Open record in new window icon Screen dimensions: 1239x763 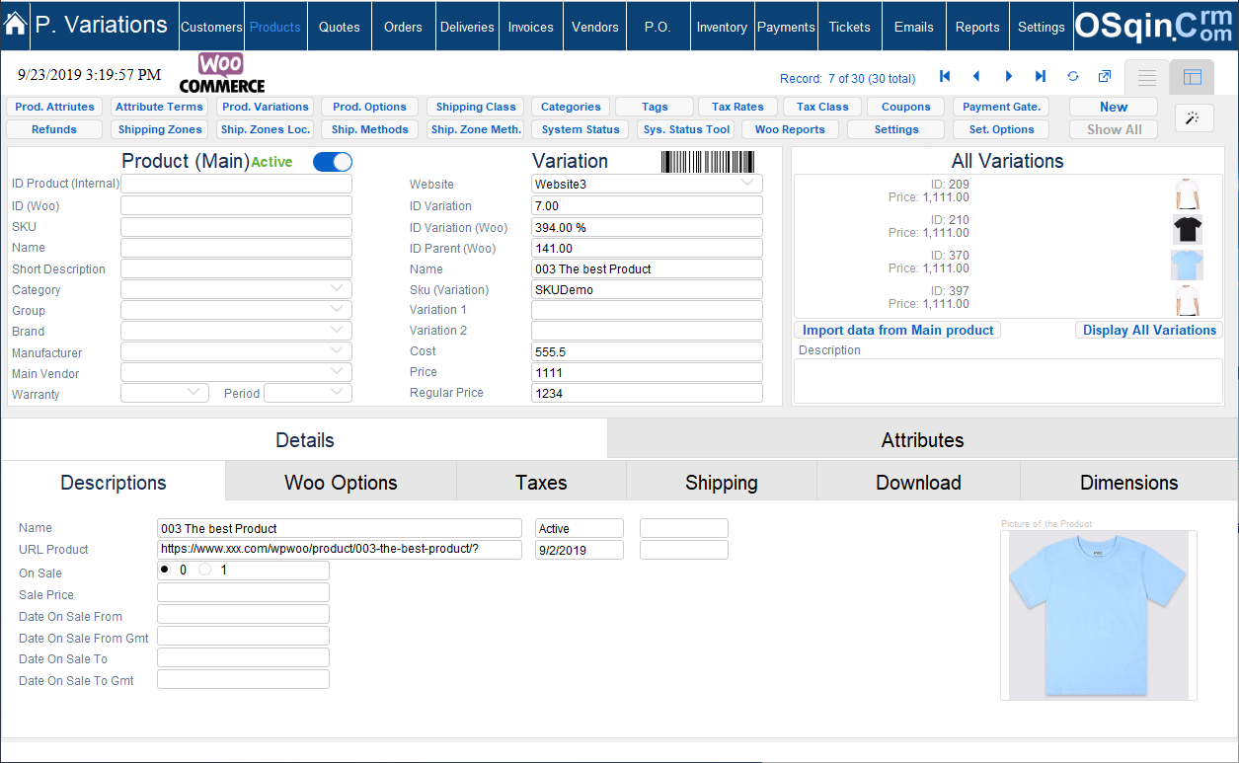point(1105,76)
